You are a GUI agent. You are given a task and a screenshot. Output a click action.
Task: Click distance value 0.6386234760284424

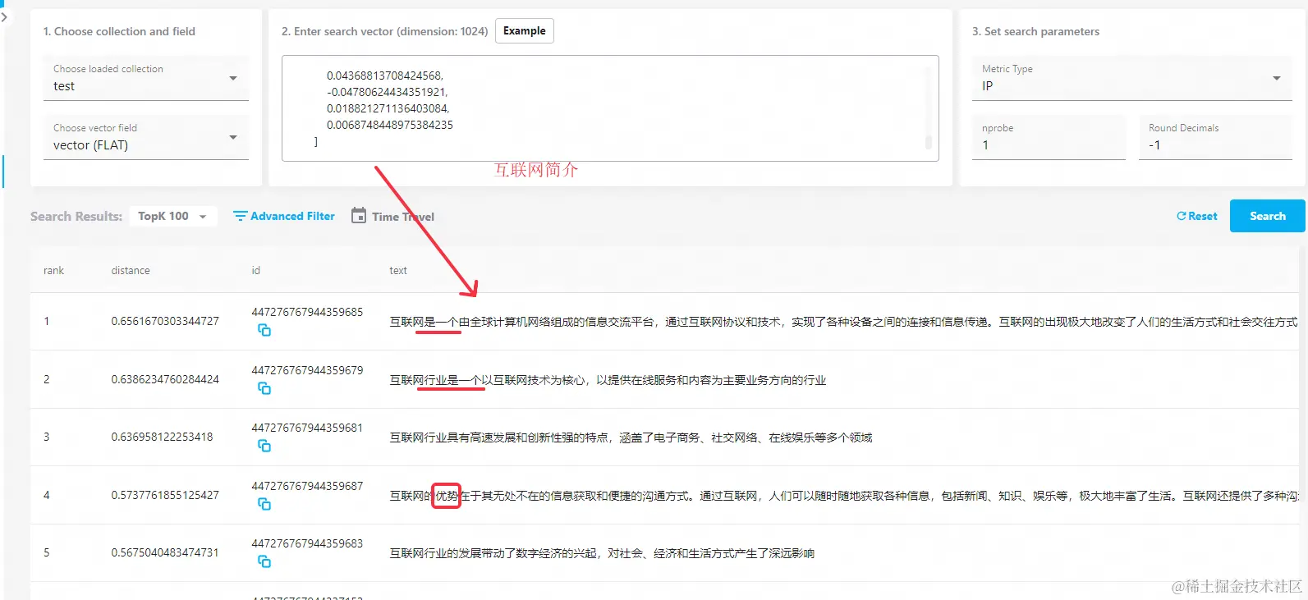(x=165, y=379)
